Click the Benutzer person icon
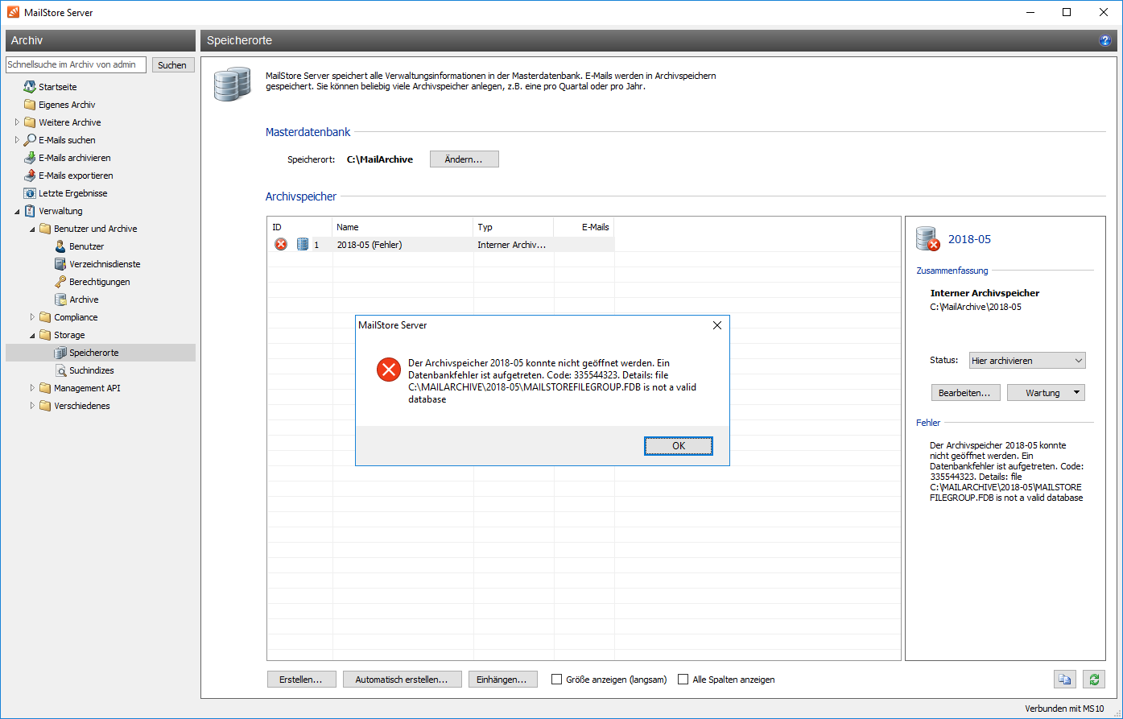 (x=60, y=246)
